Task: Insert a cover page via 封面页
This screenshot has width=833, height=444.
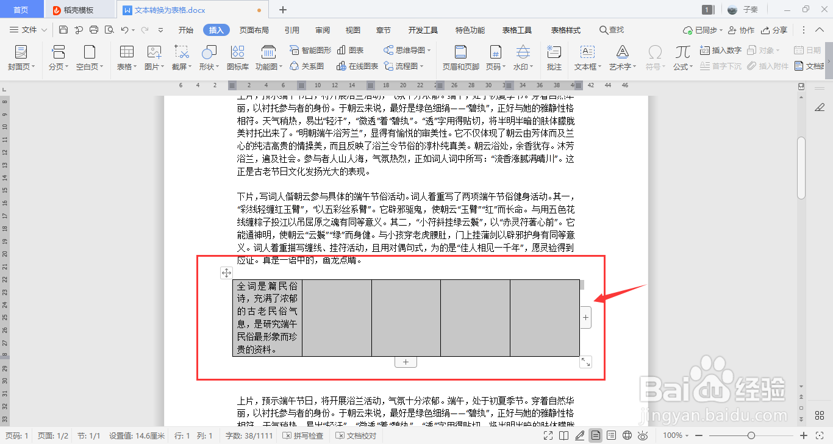Action: coord(21,58)
